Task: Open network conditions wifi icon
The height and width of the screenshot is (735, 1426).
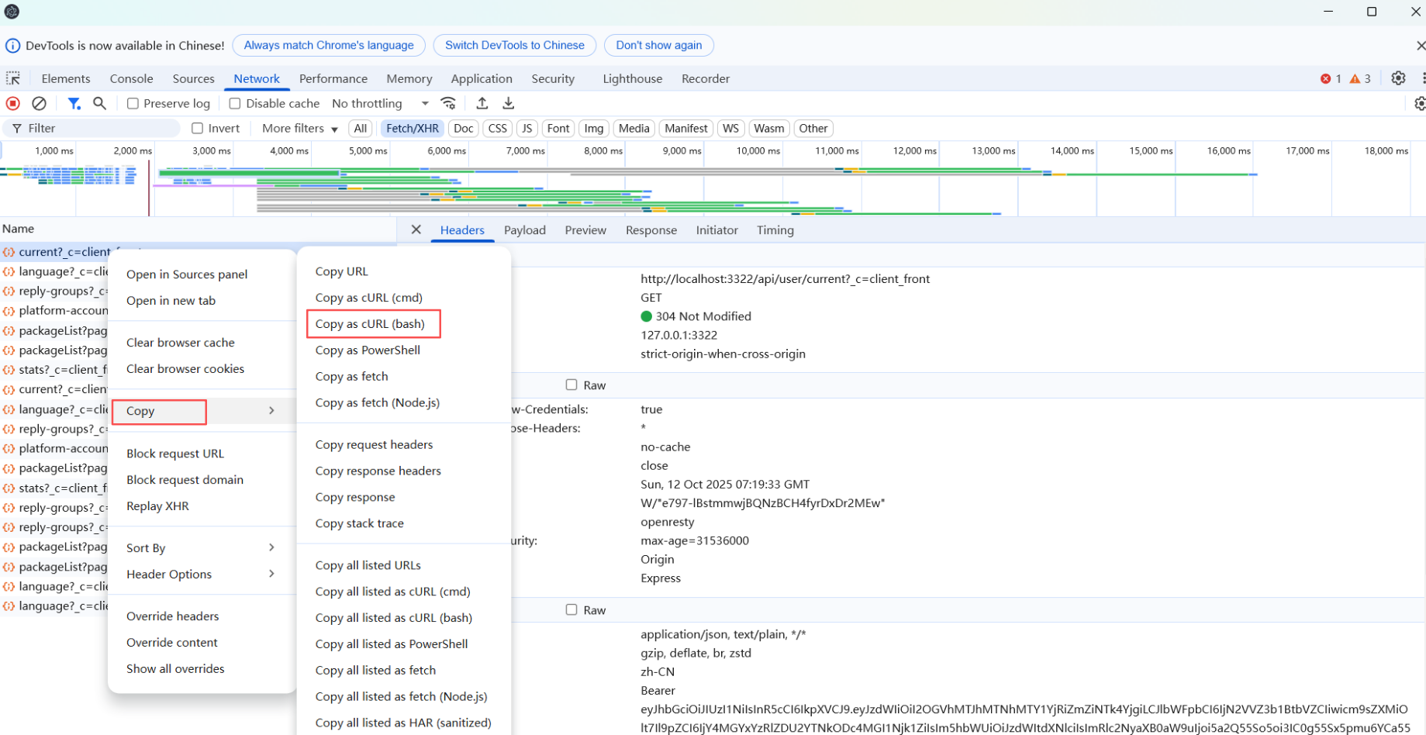Action: [x=448, y=103]
